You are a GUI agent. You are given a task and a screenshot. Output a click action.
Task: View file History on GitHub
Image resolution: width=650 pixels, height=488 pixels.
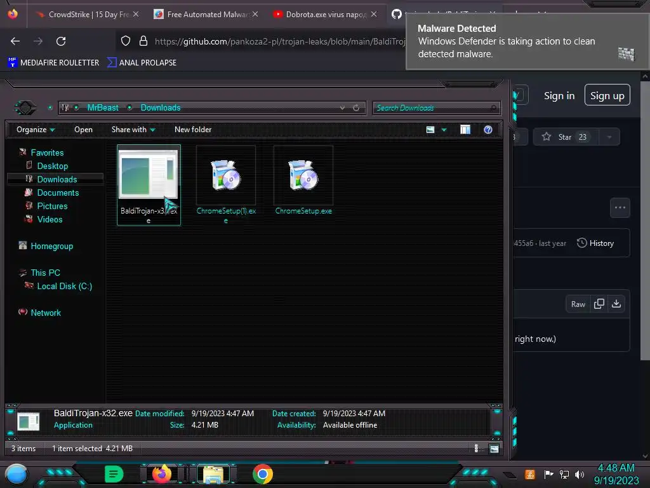click(x=595, y=243)
